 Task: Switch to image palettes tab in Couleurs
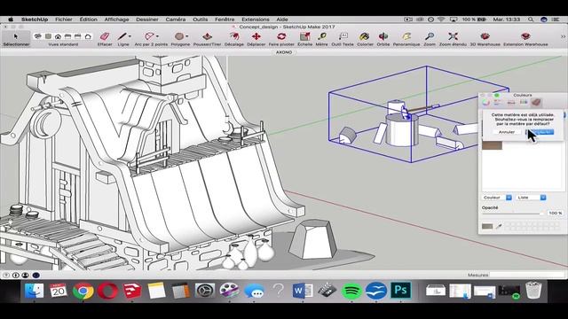point(511,103)
